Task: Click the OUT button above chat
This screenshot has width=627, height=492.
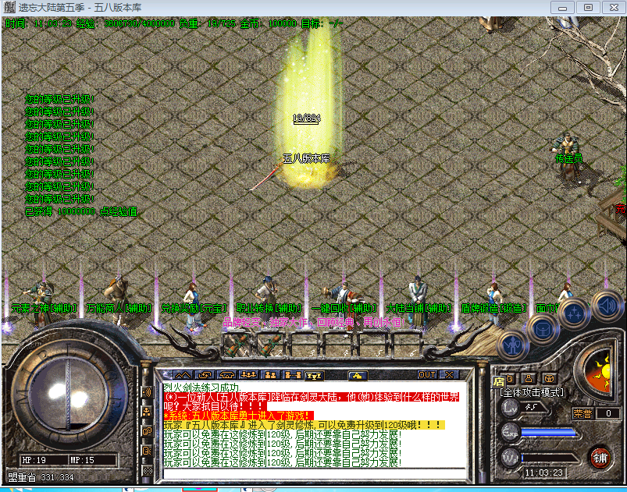Action: coord(426,375)
